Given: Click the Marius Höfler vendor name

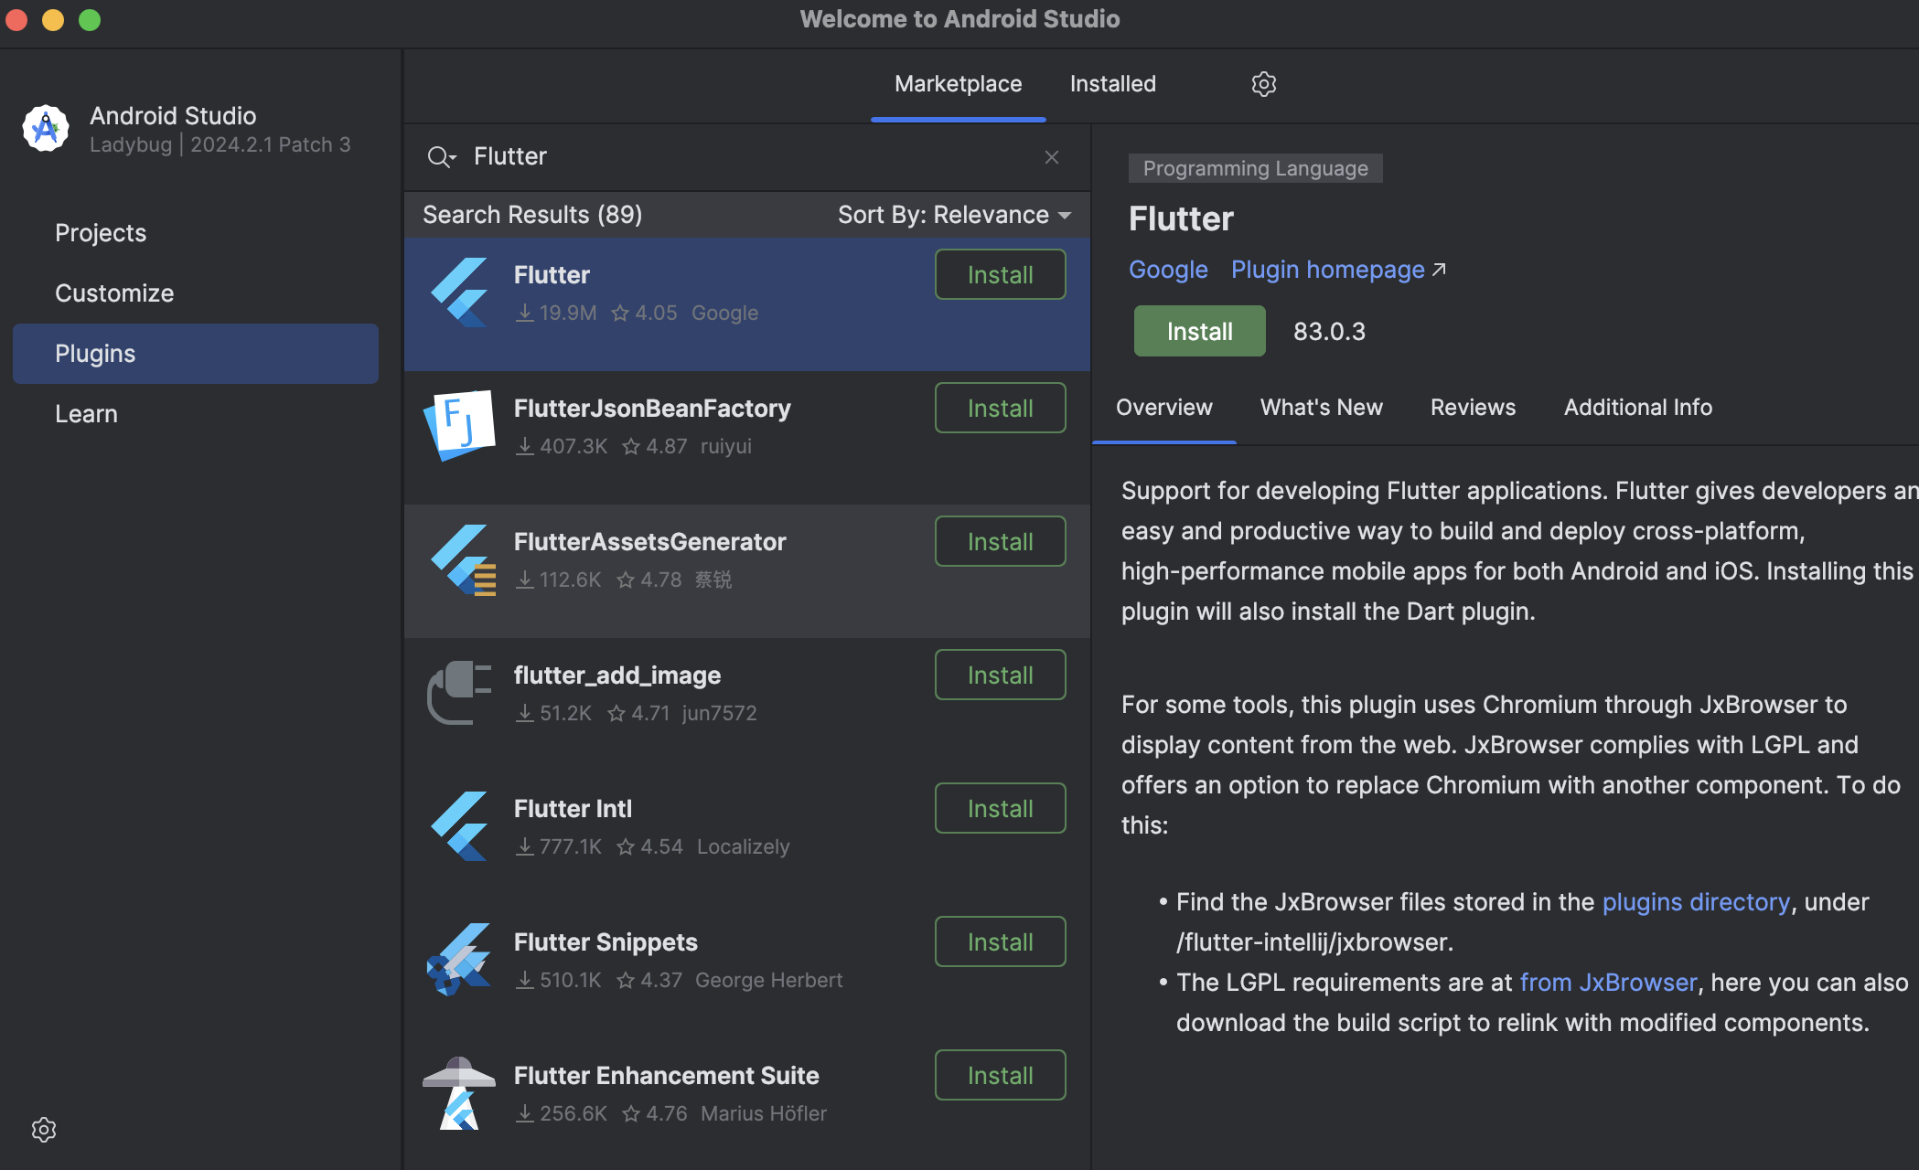Looking at the screenshot, I should click(764, 1113).
